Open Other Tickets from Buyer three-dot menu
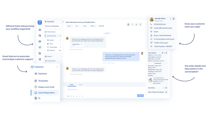 coord(164,92)
